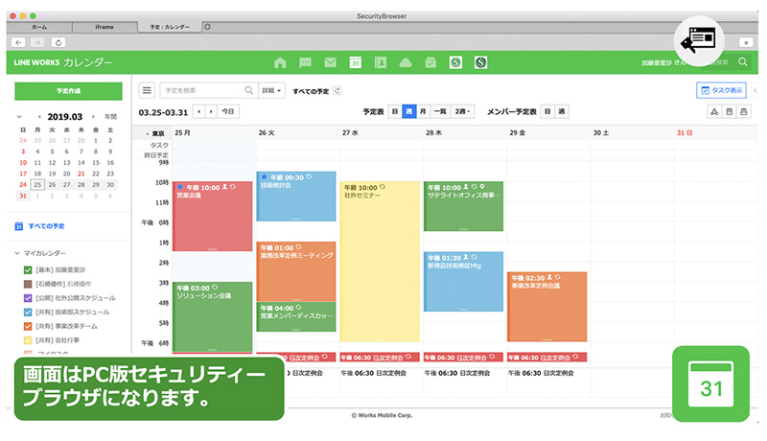This screenshot has height=441, width=767.
Task: Click the green 予定作成 button
Action: tap(68, 91)
